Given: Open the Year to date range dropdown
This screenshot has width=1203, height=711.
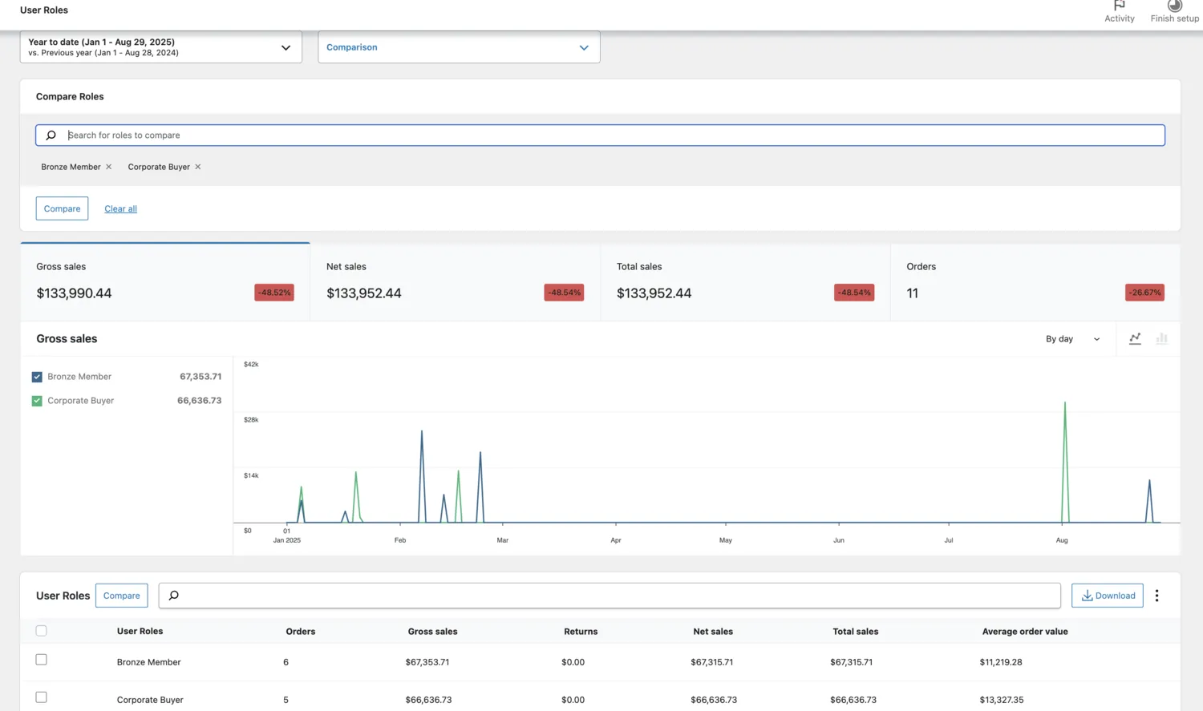Looking at the screenshot, I should [160, 47].
